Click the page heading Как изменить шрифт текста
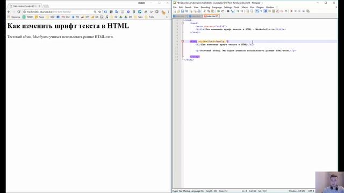 coord(68,26)
